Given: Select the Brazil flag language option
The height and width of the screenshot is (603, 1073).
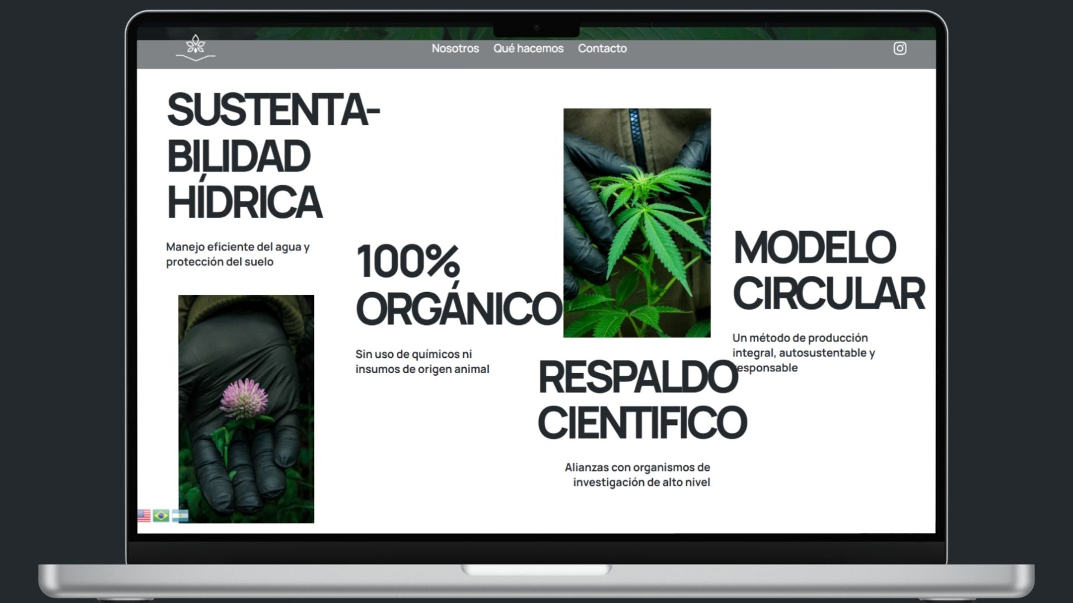Looking at the screenshot, I should (x=161, y=515).
